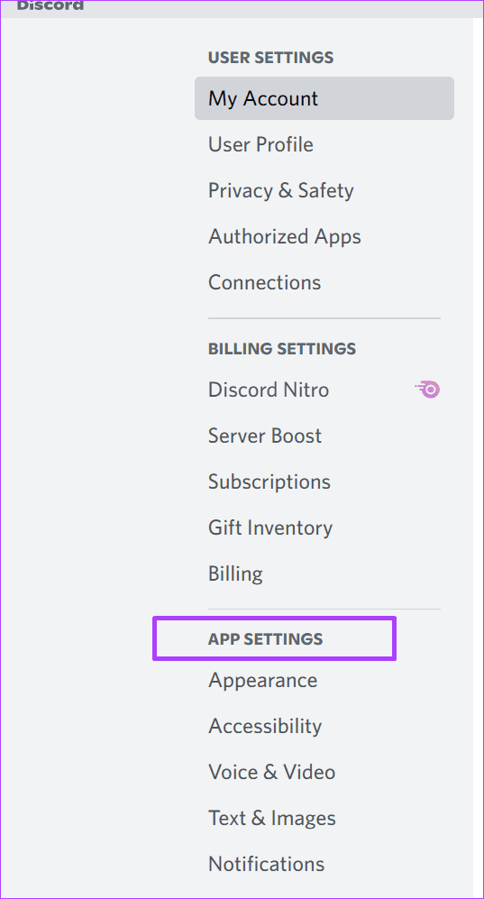
Task: Open Connections page
Action: coord(324,282)
